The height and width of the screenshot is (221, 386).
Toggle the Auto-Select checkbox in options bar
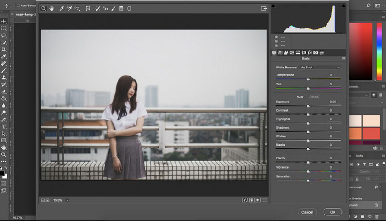pyautogui.click(x=17, y=6)
